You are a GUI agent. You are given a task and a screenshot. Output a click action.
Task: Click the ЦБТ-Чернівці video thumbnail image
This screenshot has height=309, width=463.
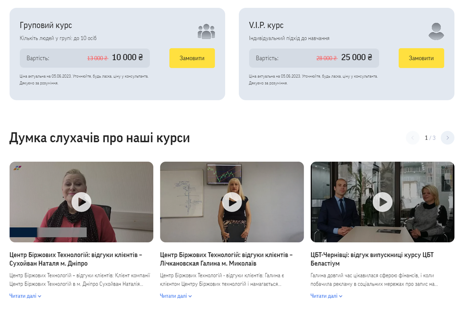point(382,202)
